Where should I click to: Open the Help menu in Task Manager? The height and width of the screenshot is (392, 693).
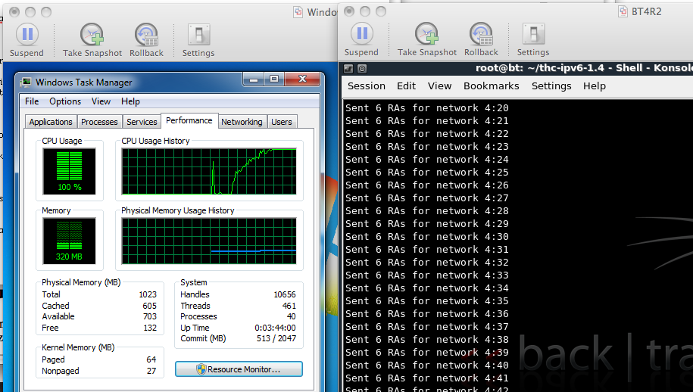(x=130, y=101)
